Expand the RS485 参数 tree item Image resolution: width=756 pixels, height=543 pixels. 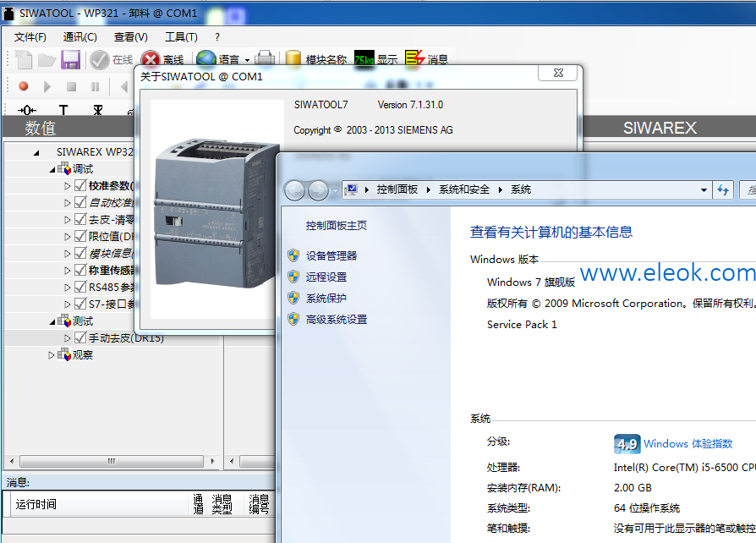tap(68, 288)
